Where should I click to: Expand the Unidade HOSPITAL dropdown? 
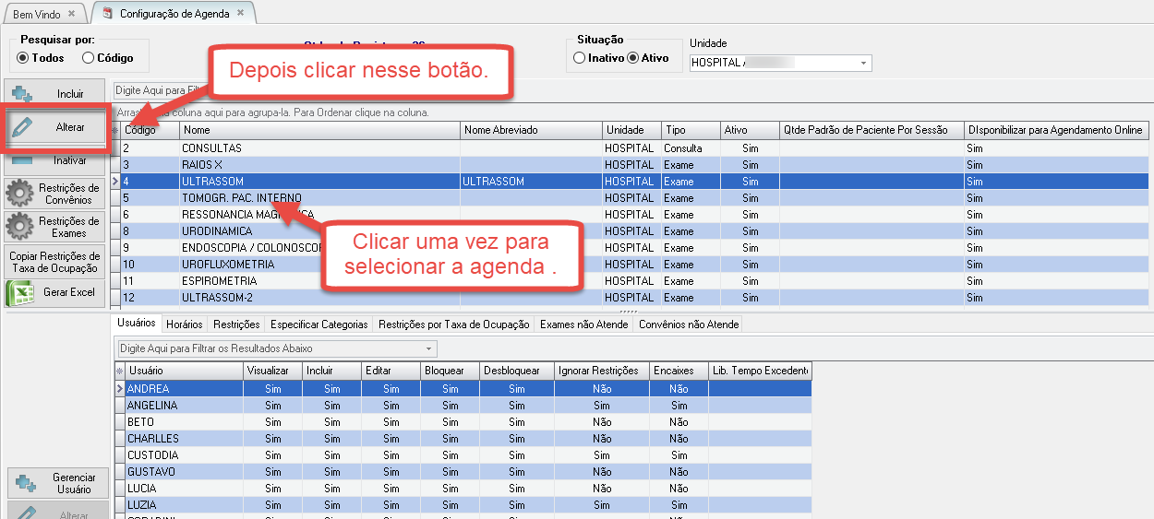pyautogui.click(x=863, y=63)
